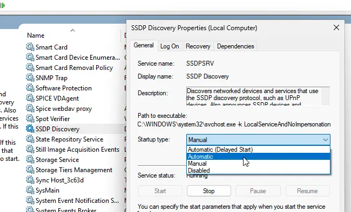
Task: Open the Recovery tab
Action: pos(198,46)
